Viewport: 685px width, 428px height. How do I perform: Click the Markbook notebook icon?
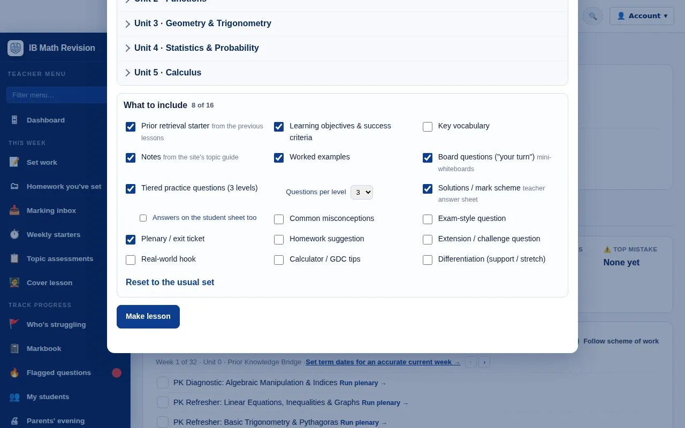point(14,348)
